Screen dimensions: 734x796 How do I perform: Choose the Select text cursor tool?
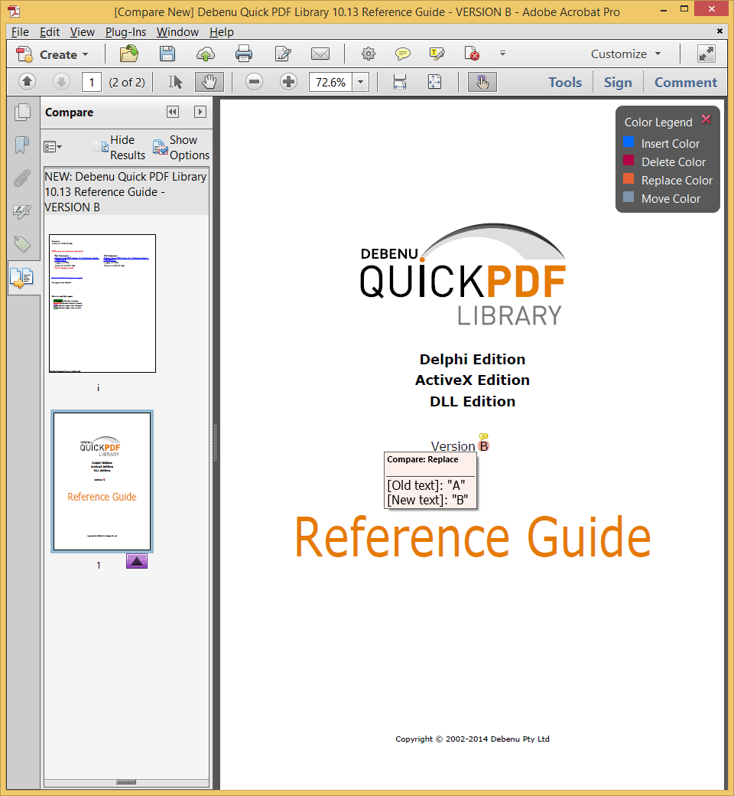point(176,82)
